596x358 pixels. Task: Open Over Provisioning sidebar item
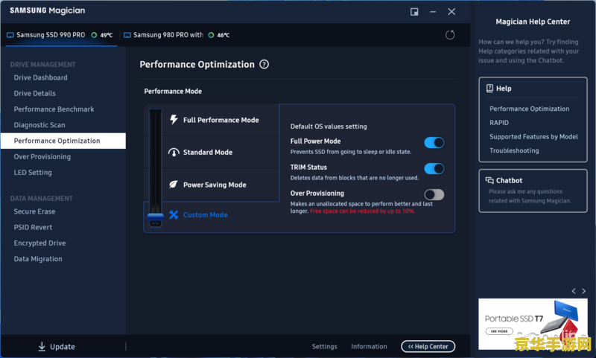(42, 157)
